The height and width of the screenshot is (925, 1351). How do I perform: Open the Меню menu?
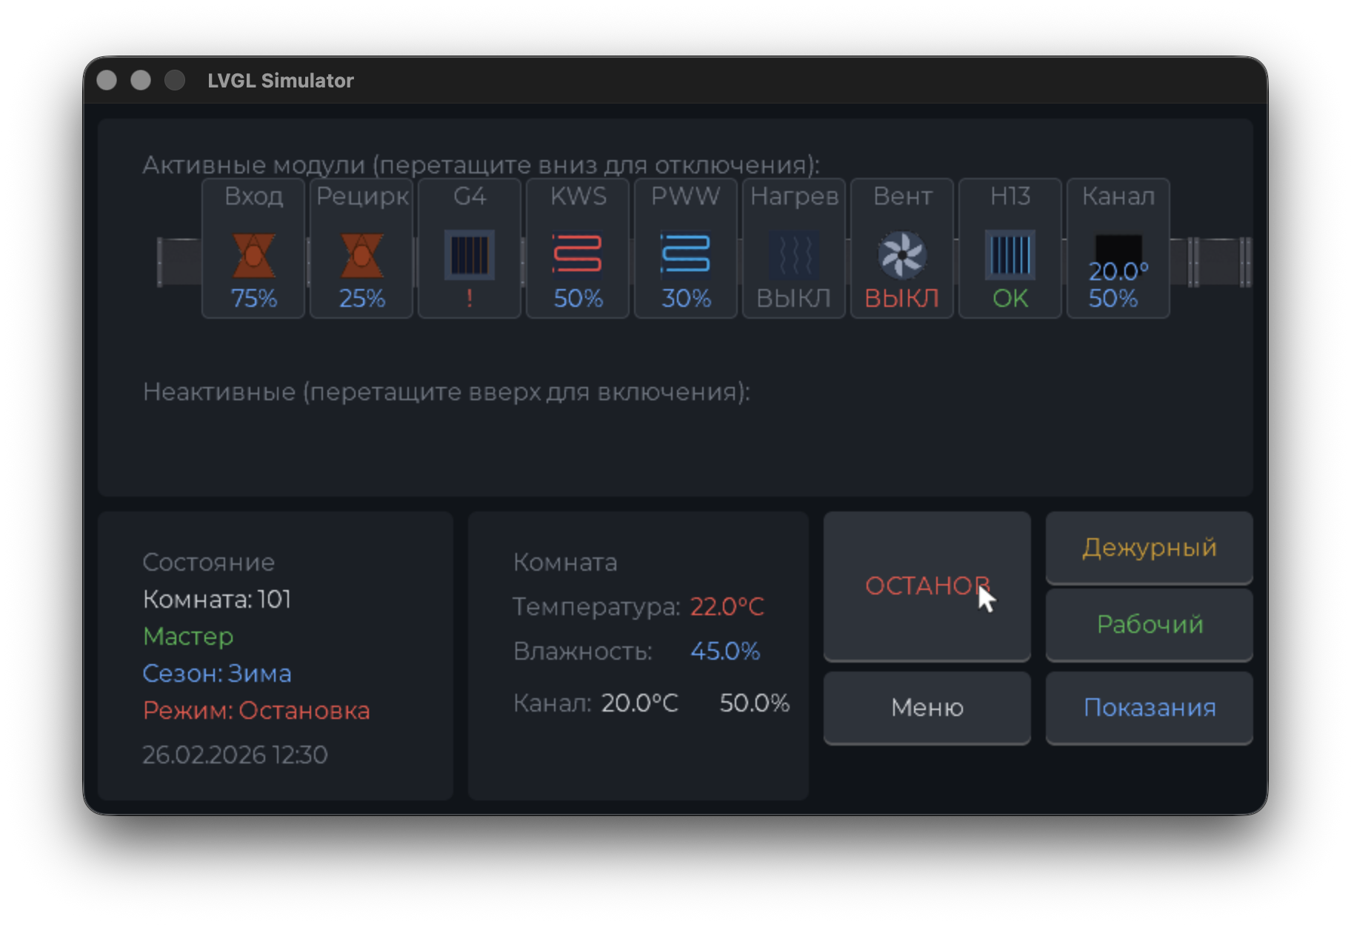coord(927,708)
